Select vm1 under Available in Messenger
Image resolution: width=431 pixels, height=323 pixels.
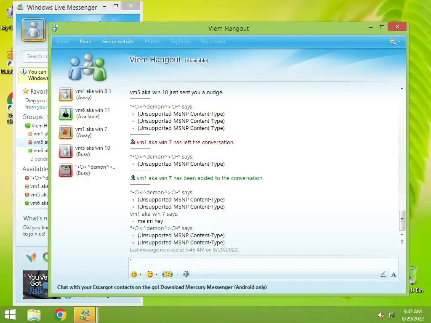point(37,186)
